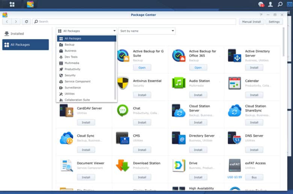Select All Packages in sidebar
The height and width of the screenshot is (194, 293).
coord(26,45)
